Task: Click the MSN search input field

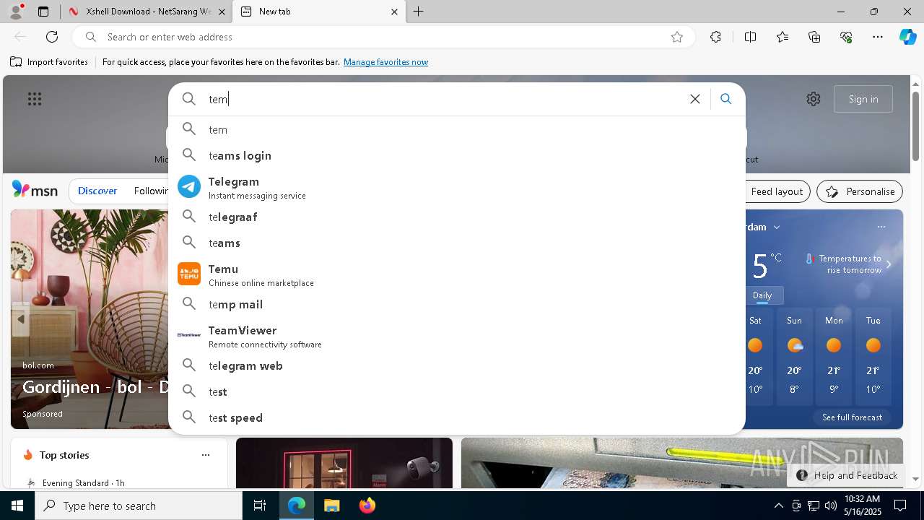Action: coord(444,99)
